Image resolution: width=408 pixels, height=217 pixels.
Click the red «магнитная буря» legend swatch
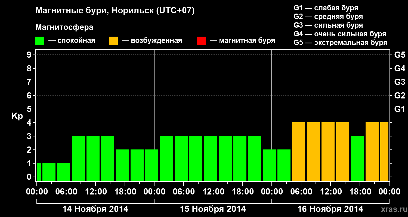click(201, 41)
